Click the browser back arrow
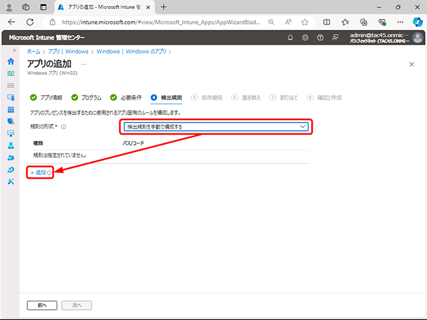The width and height of the screenshot is (427, 320). pyautogui.click(x=12, y=22)
